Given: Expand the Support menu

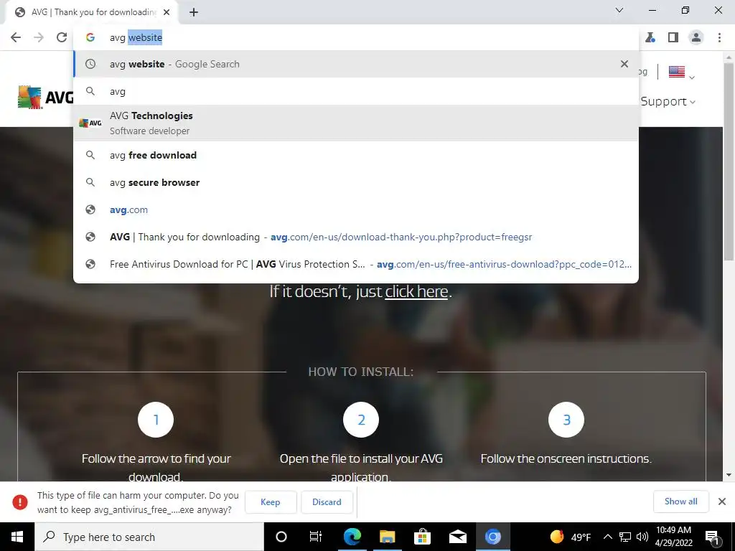Looking at the screenshot, I should [x=668, y=101].
